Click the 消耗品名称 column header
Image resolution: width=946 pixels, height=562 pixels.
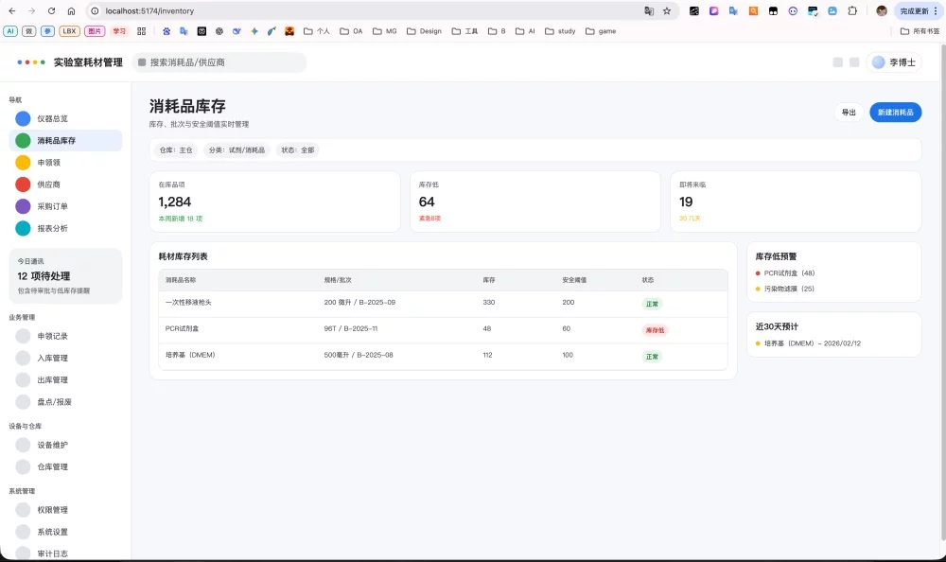(181, 280)
